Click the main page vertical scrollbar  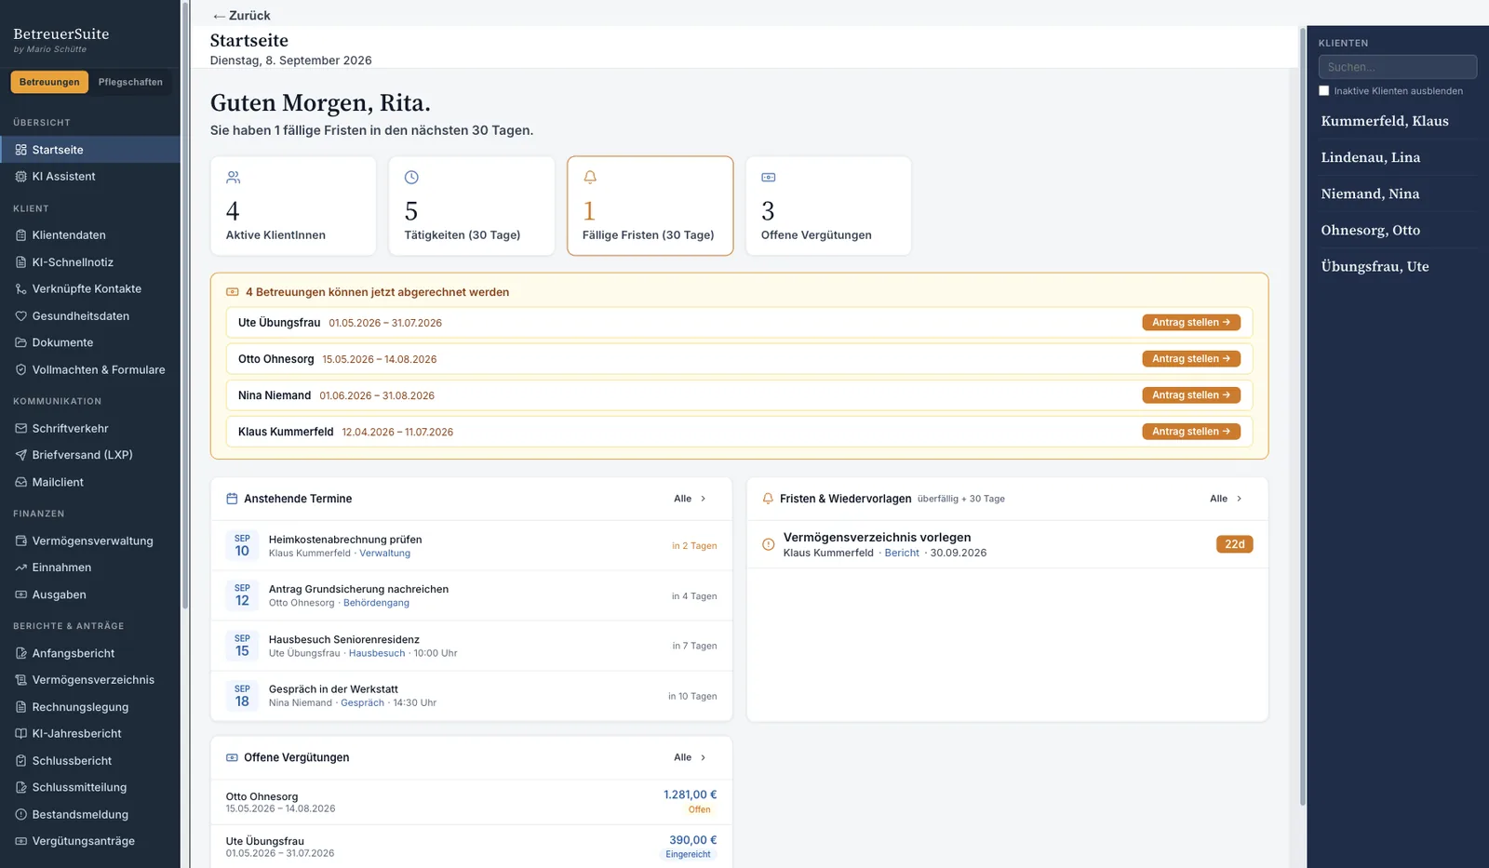(x=1302, y=417)
